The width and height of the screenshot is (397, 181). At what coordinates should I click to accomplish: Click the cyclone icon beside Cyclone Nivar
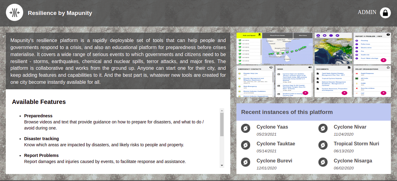[323, 128]
